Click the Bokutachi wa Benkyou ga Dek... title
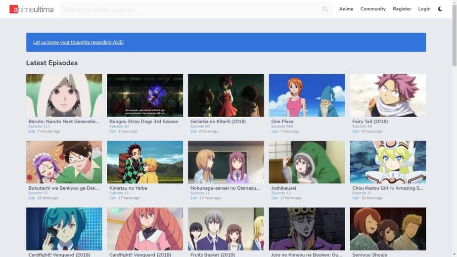The width and height of the screenshot is (457, 257). pyautogui.click(x=63, y=188)
